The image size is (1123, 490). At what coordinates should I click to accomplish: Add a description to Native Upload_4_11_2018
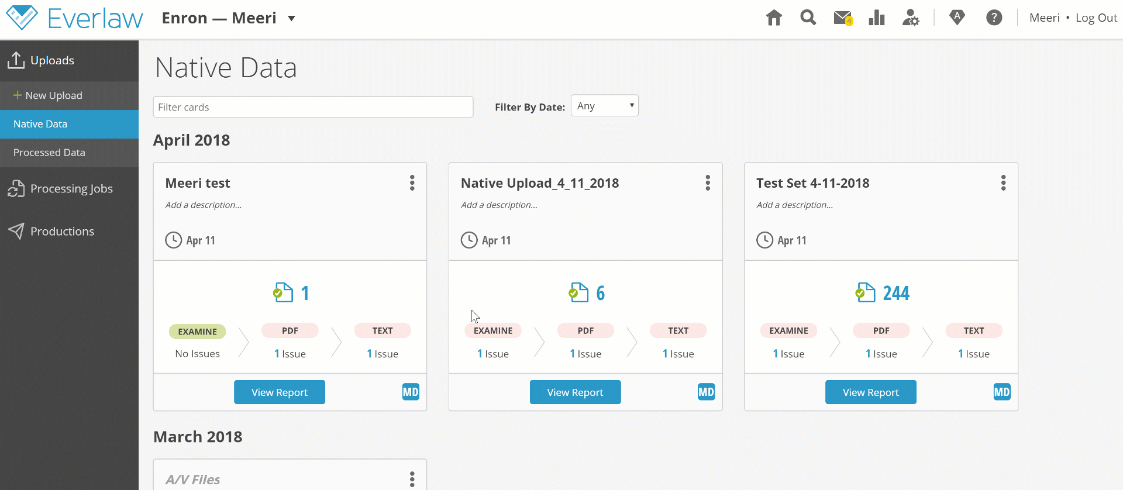pos(499,205)
